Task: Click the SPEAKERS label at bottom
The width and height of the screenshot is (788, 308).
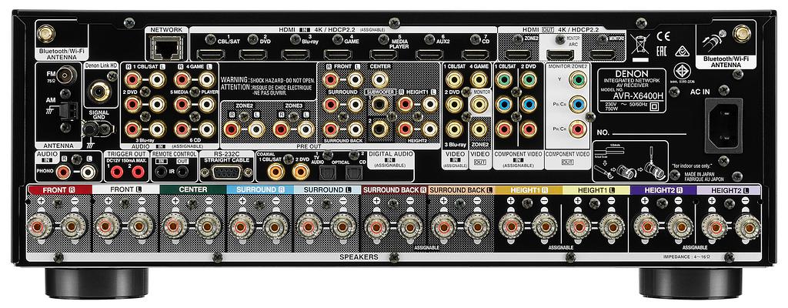Action: point(359,256)
